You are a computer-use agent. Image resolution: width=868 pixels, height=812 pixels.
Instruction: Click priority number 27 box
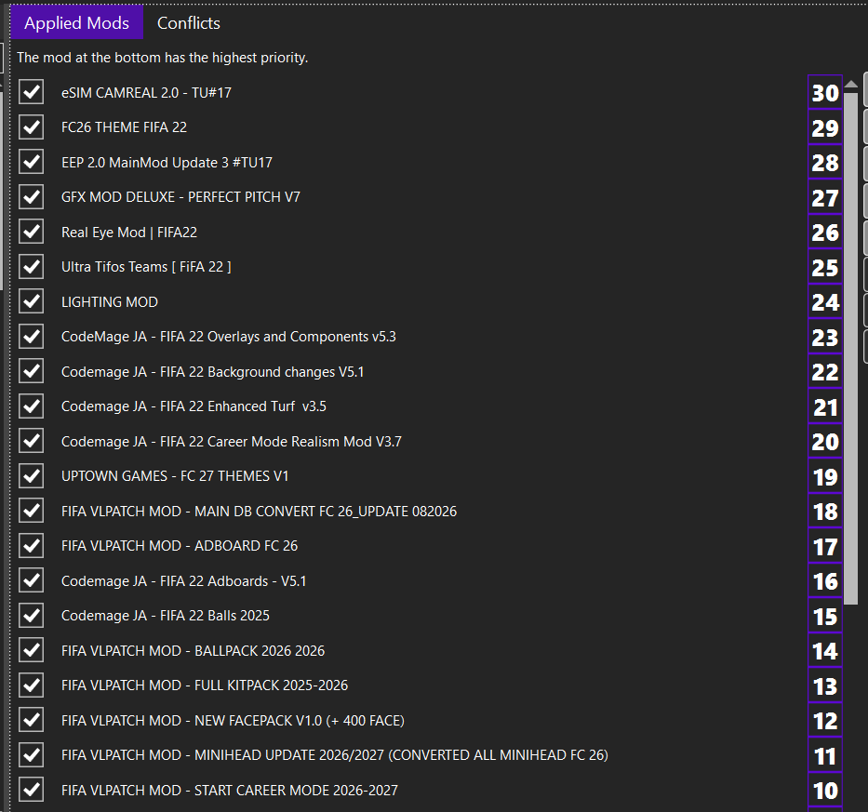[825, 197]
